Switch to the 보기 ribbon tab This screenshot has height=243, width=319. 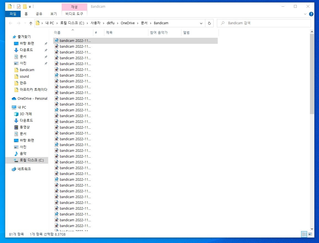click(53, 14)
